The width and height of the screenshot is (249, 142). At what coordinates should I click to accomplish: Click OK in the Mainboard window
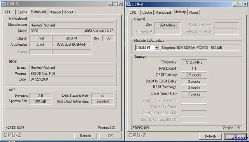[110, 136]
